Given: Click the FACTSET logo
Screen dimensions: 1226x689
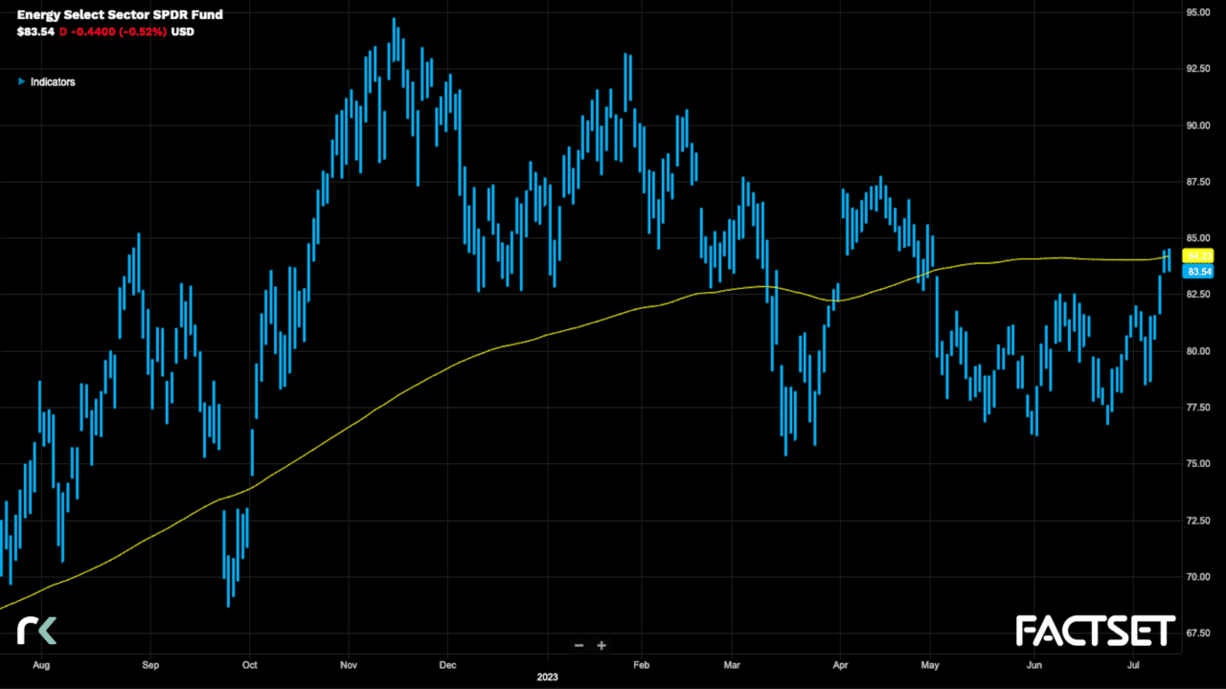Looking at the screenshot, I should (x=1095, y=631).
